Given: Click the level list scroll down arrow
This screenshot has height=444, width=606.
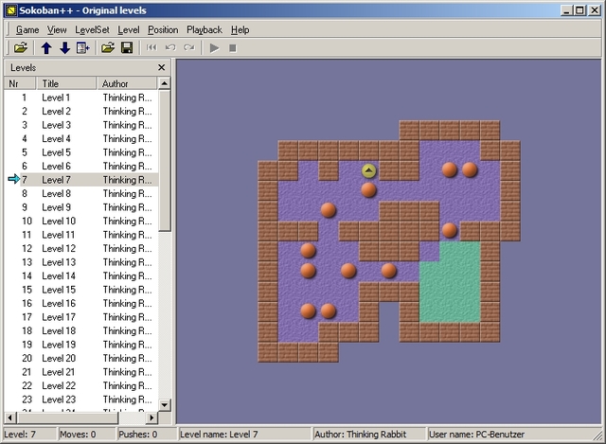Looking at the screenshot, I should click(x=165, y=405).
